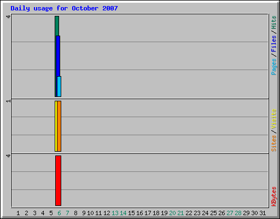Click weekend day 28 on the x-axis

[238, 213]
